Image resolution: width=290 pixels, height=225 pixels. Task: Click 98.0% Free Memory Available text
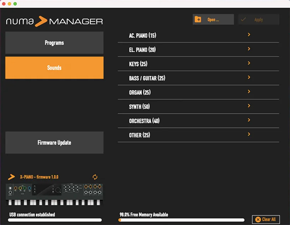point(144,214)
